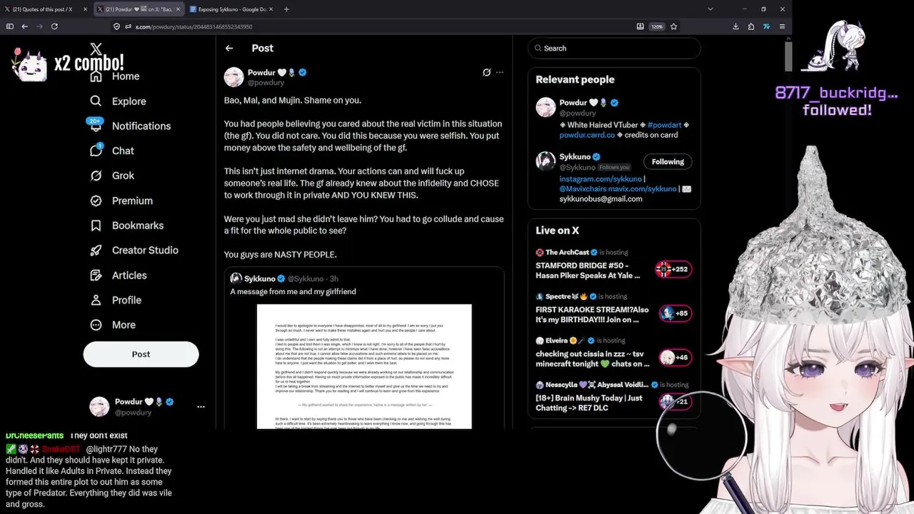Open the #powdart hashtag link
Screen dimensions: 914x514
pyautogui.click(x=664, y=125)
